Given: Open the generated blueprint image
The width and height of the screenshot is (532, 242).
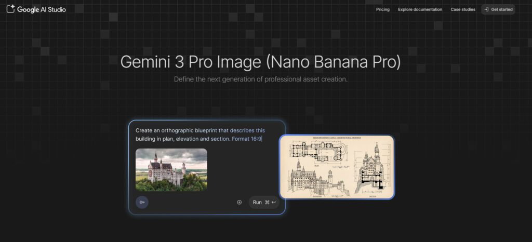Looking at the screenshot, I should tap(337, 167).
